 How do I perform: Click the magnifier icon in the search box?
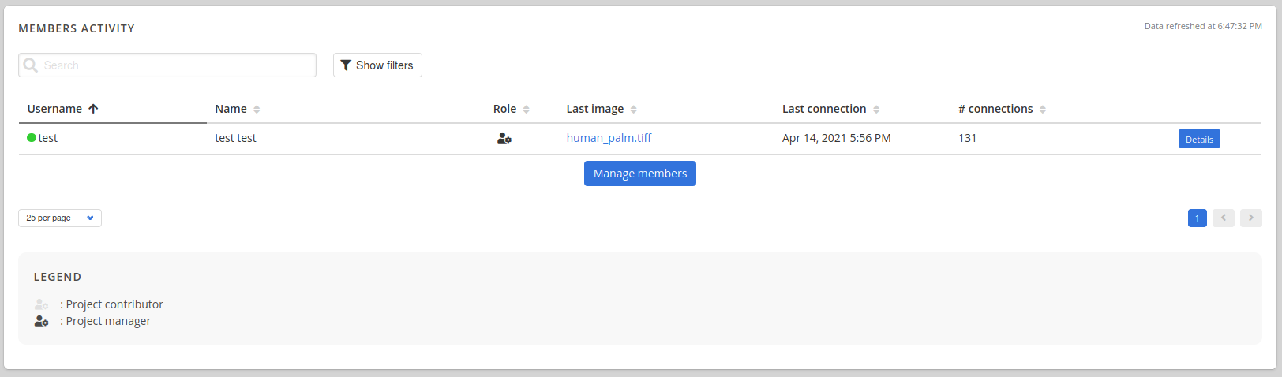[31, 65]
